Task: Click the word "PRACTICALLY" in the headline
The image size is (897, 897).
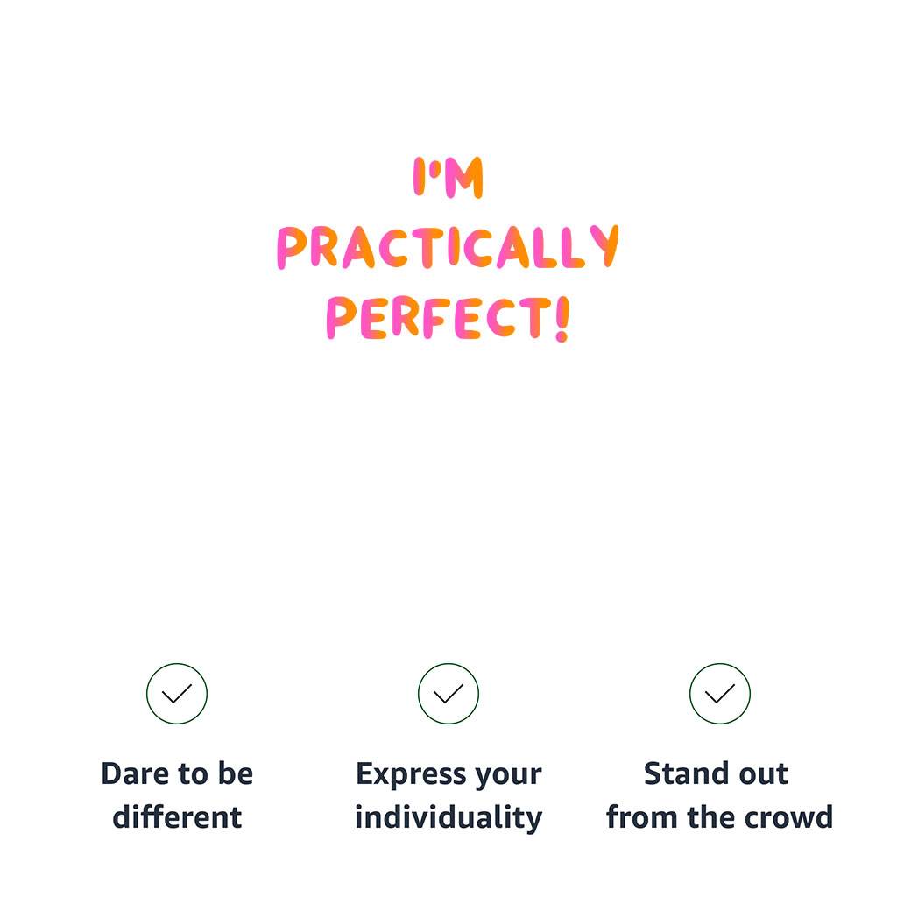Action: point(448,248)
